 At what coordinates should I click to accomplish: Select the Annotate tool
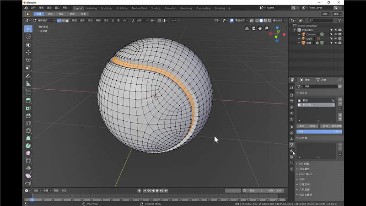click(x=28, y=76)
